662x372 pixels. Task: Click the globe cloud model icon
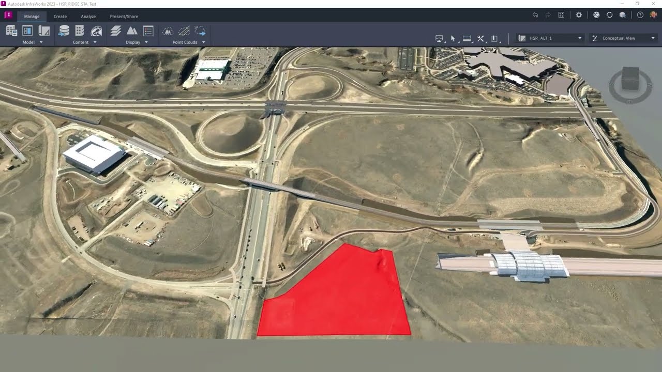(x=596, y=15)
